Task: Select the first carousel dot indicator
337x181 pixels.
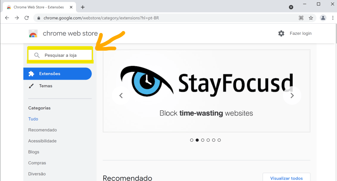Action: tap(192, 140)
